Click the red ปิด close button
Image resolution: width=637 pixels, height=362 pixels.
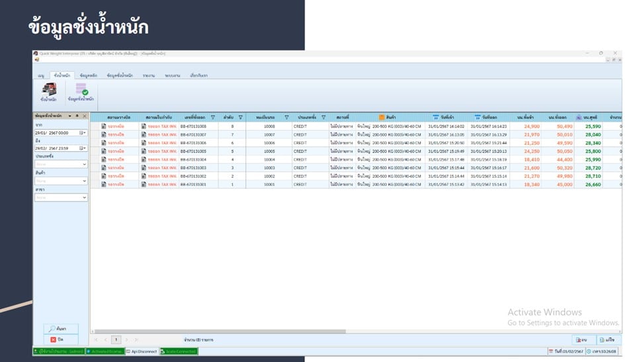click(x=61, y=340)
